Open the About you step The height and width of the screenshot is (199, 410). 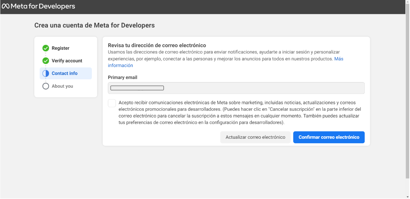[62, 86]
